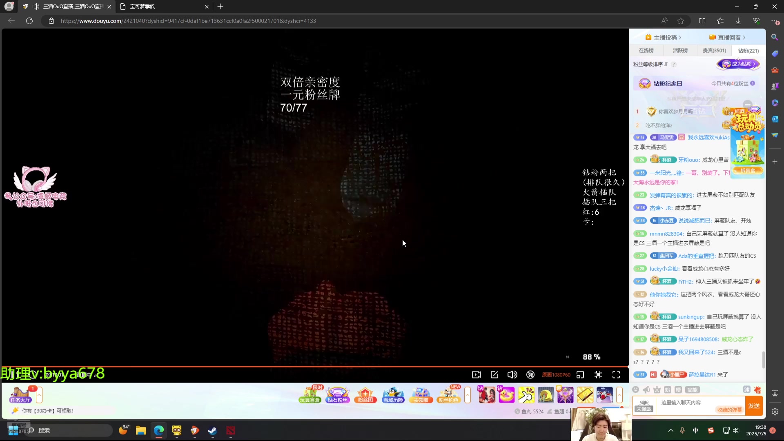Click the video progress bar

[x=314, y=367]
